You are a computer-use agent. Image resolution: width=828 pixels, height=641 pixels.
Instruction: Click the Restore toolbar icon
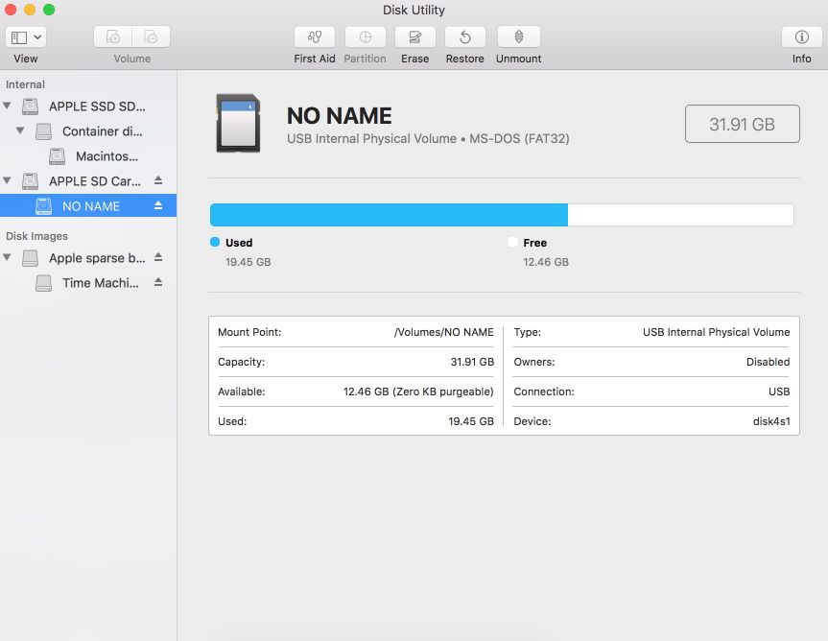[465, 37]
